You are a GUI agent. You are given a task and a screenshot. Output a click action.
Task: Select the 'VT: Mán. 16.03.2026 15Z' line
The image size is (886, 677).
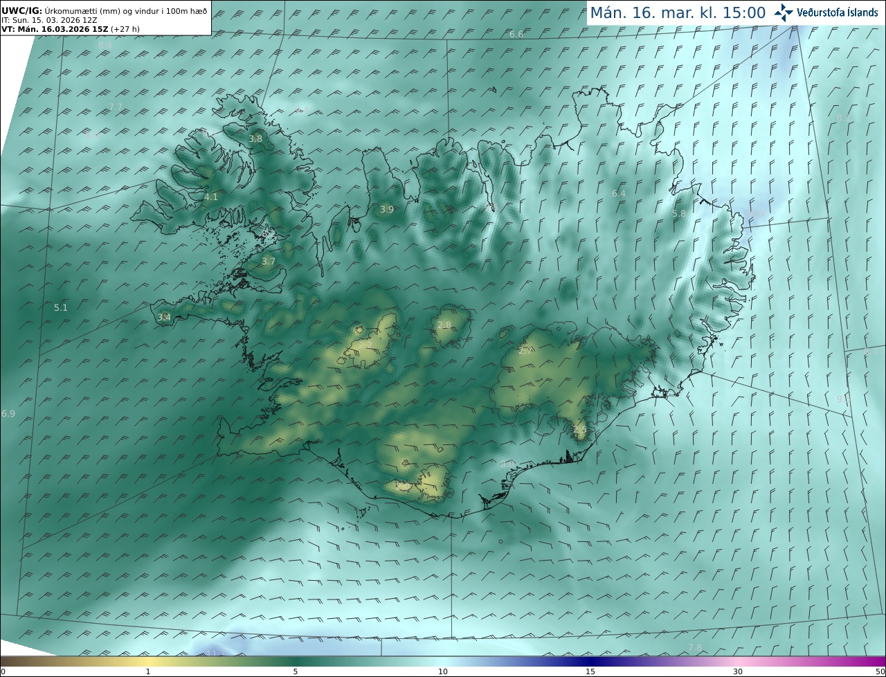[x=71, y=29]
